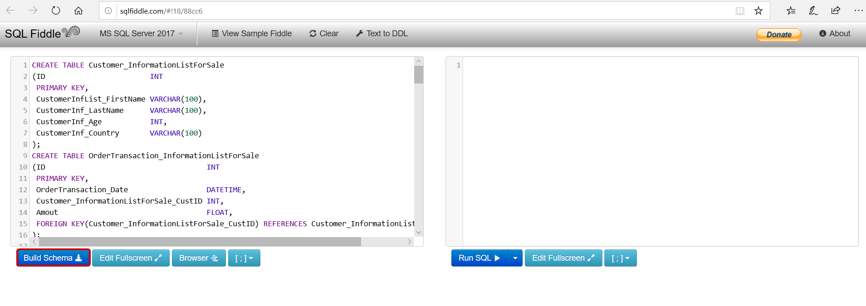Clear the fiddle

point(324,34)
